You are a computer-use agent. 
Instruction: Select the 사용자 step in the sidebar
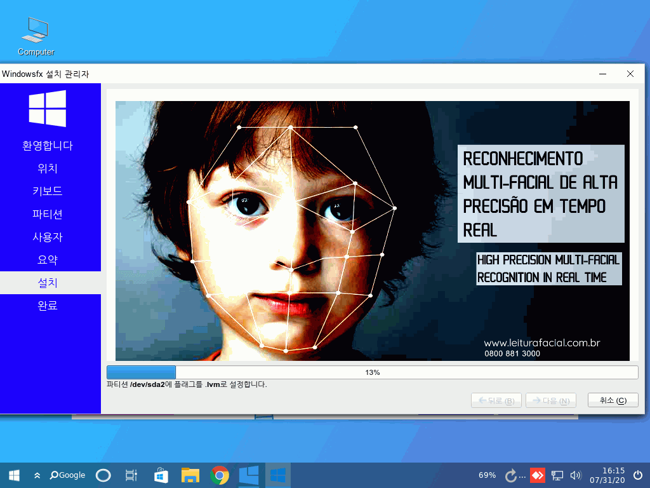click(48, 237)
